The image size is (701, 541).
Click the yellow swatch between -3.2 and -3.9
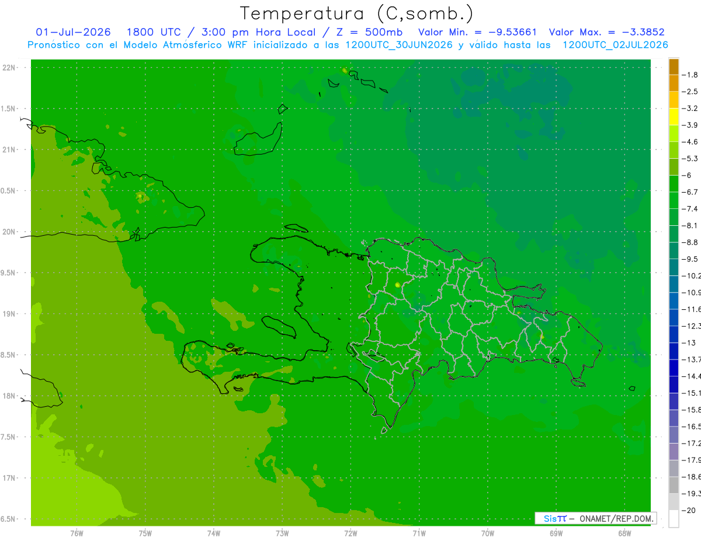674,117
